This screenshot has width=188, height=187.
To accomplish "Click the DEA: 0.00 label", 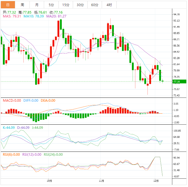I will 48,100.
